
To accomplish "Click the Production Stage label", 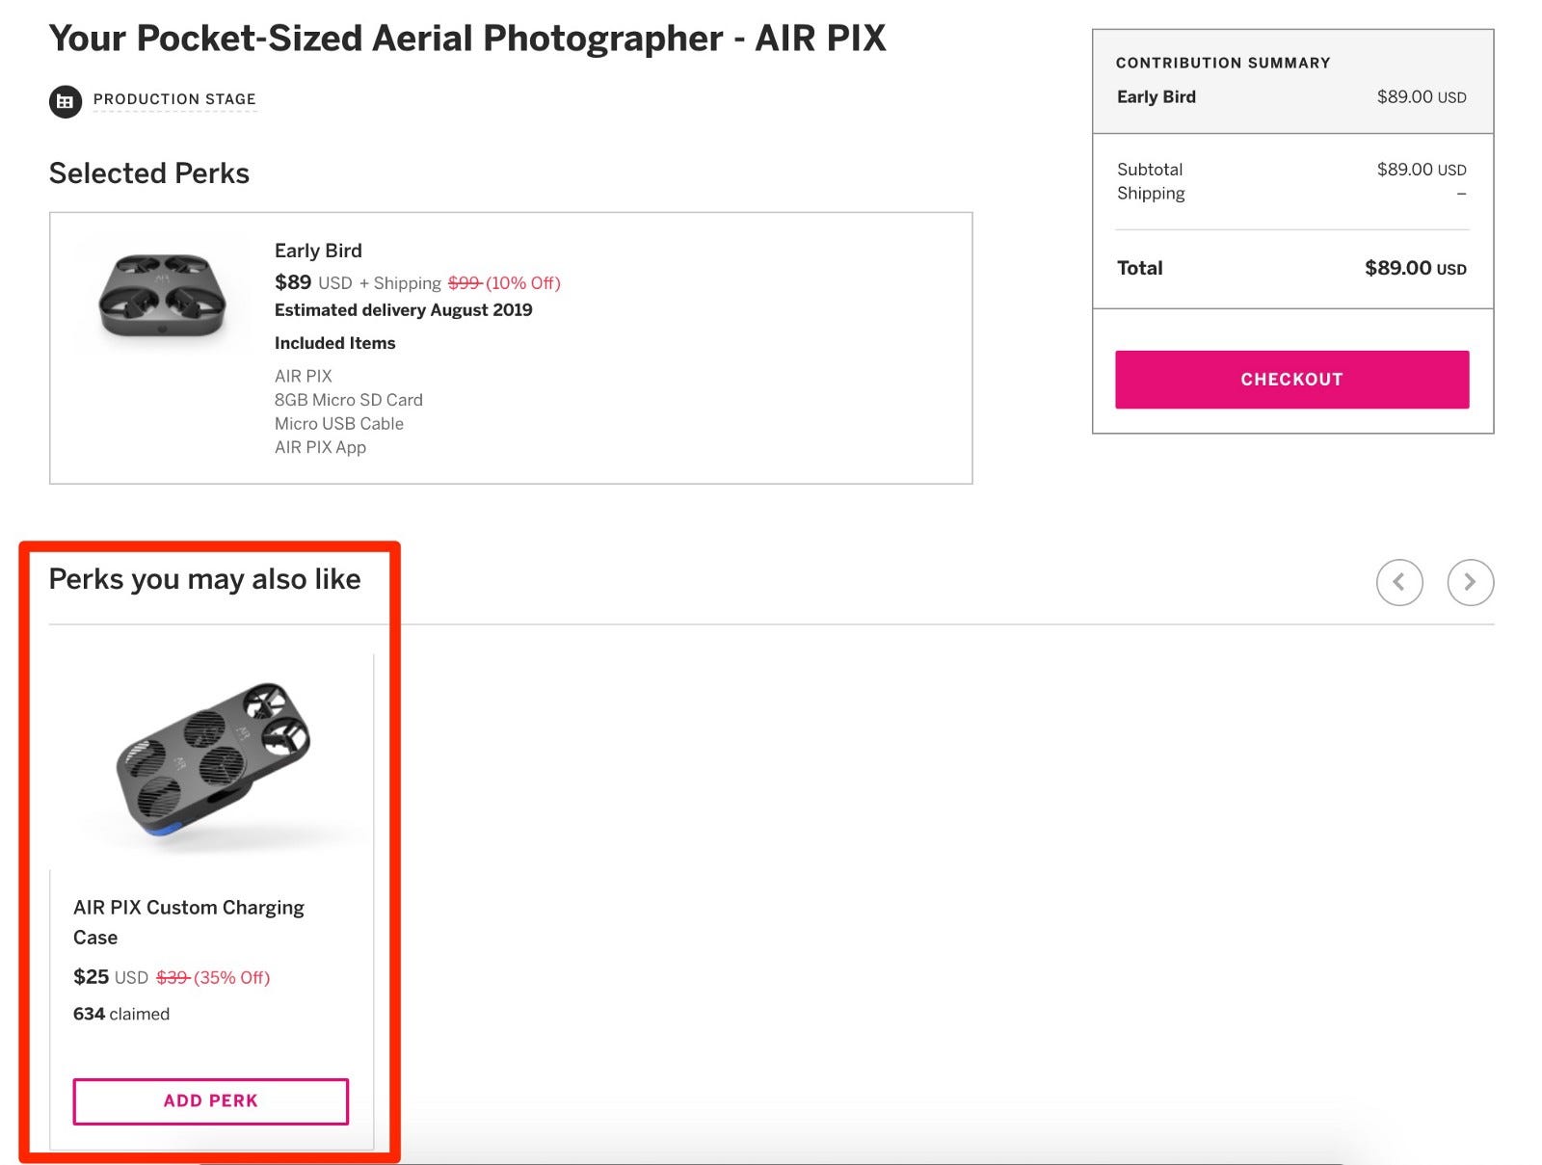I will pos(174,99).
